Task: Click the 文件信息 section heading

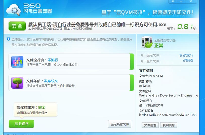Action: coord(146,70)
